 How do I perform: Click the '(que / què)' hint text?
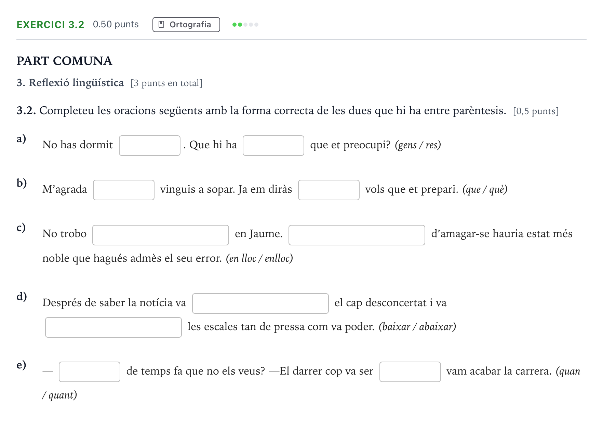[485, 189]
